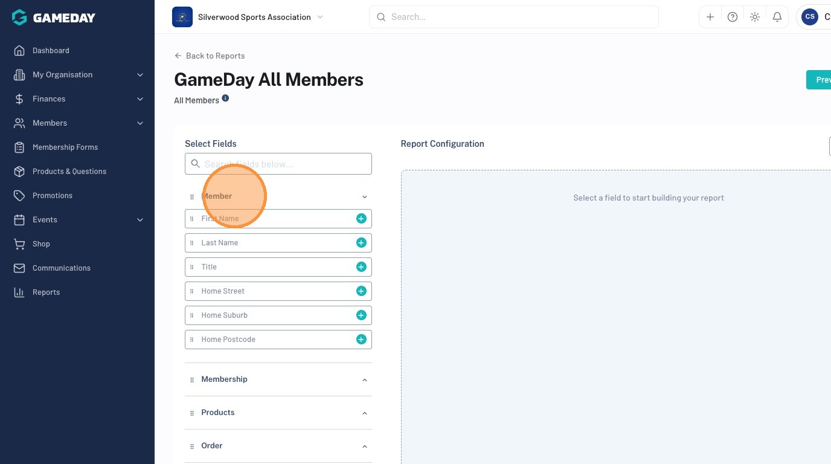
Task: Toggle light/dark theme sun icon
Action: pyautogui.click(x=755, y=17)
